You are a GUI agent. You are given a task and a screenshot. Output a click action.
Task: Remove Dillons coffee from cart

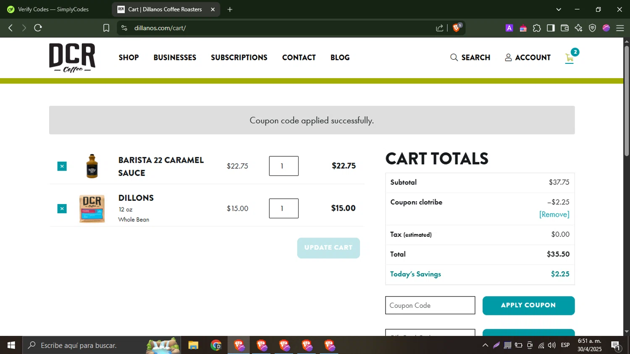tap(62, 209)
